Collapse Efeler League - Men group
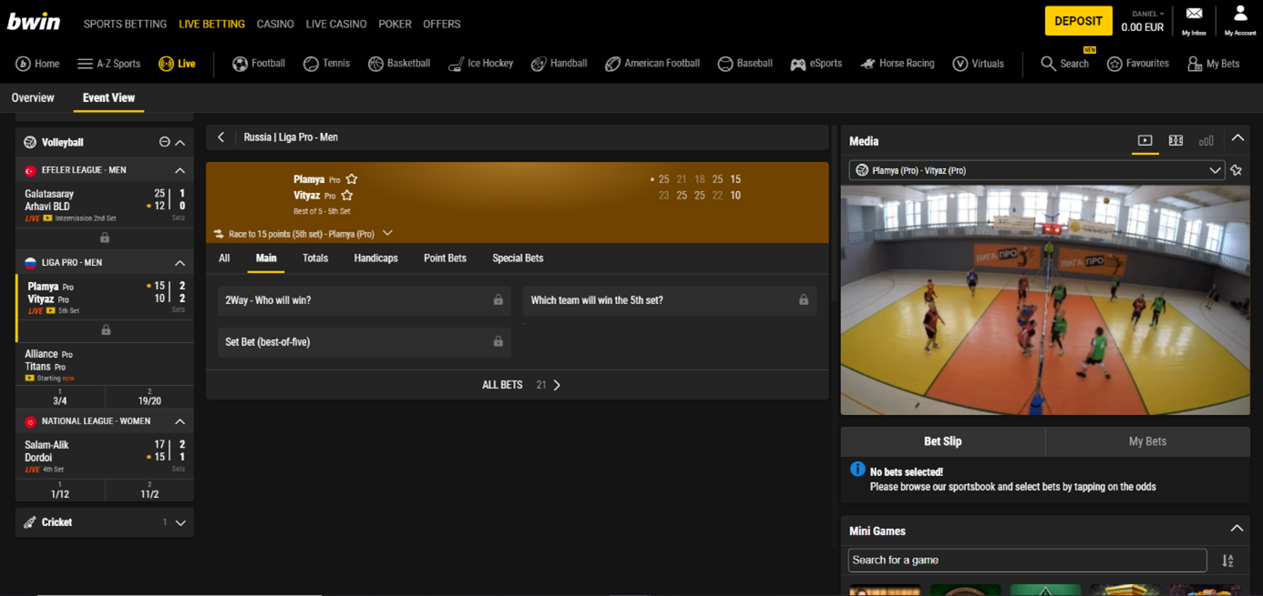Image resolution: width=1263 pixels, height=596 pixels. coord(180,170)
